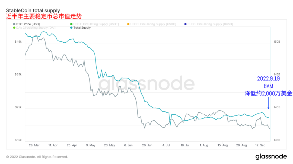Viewport: 293px width, 164px height.
Task: Click the Glassnode copyright notice text
Action: pos(37,157)
